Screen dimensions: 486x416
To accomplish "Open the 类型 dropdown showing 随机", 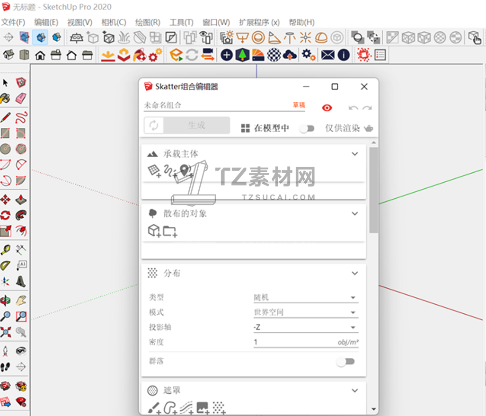I will (x=306, y=297).
